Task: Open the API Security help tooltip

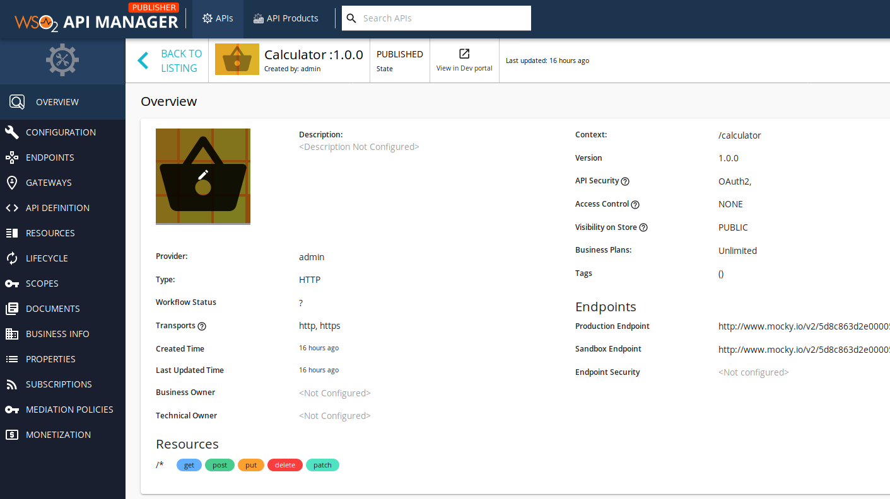Action: (x=624, y=181)
